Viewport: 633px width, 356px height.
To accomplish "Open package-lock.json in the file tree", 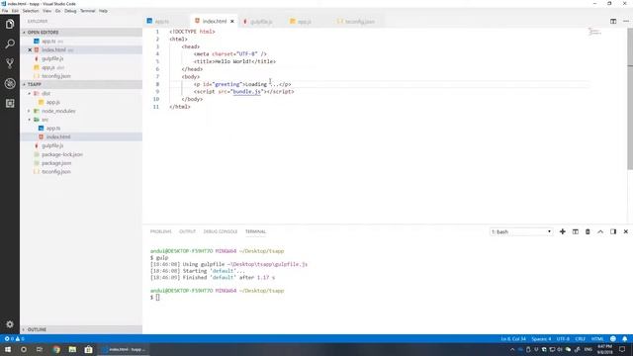I will click(x=61, y=154).
